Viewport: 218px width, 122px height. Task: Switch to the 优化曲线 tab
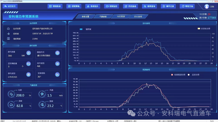[x=138, y=17]
